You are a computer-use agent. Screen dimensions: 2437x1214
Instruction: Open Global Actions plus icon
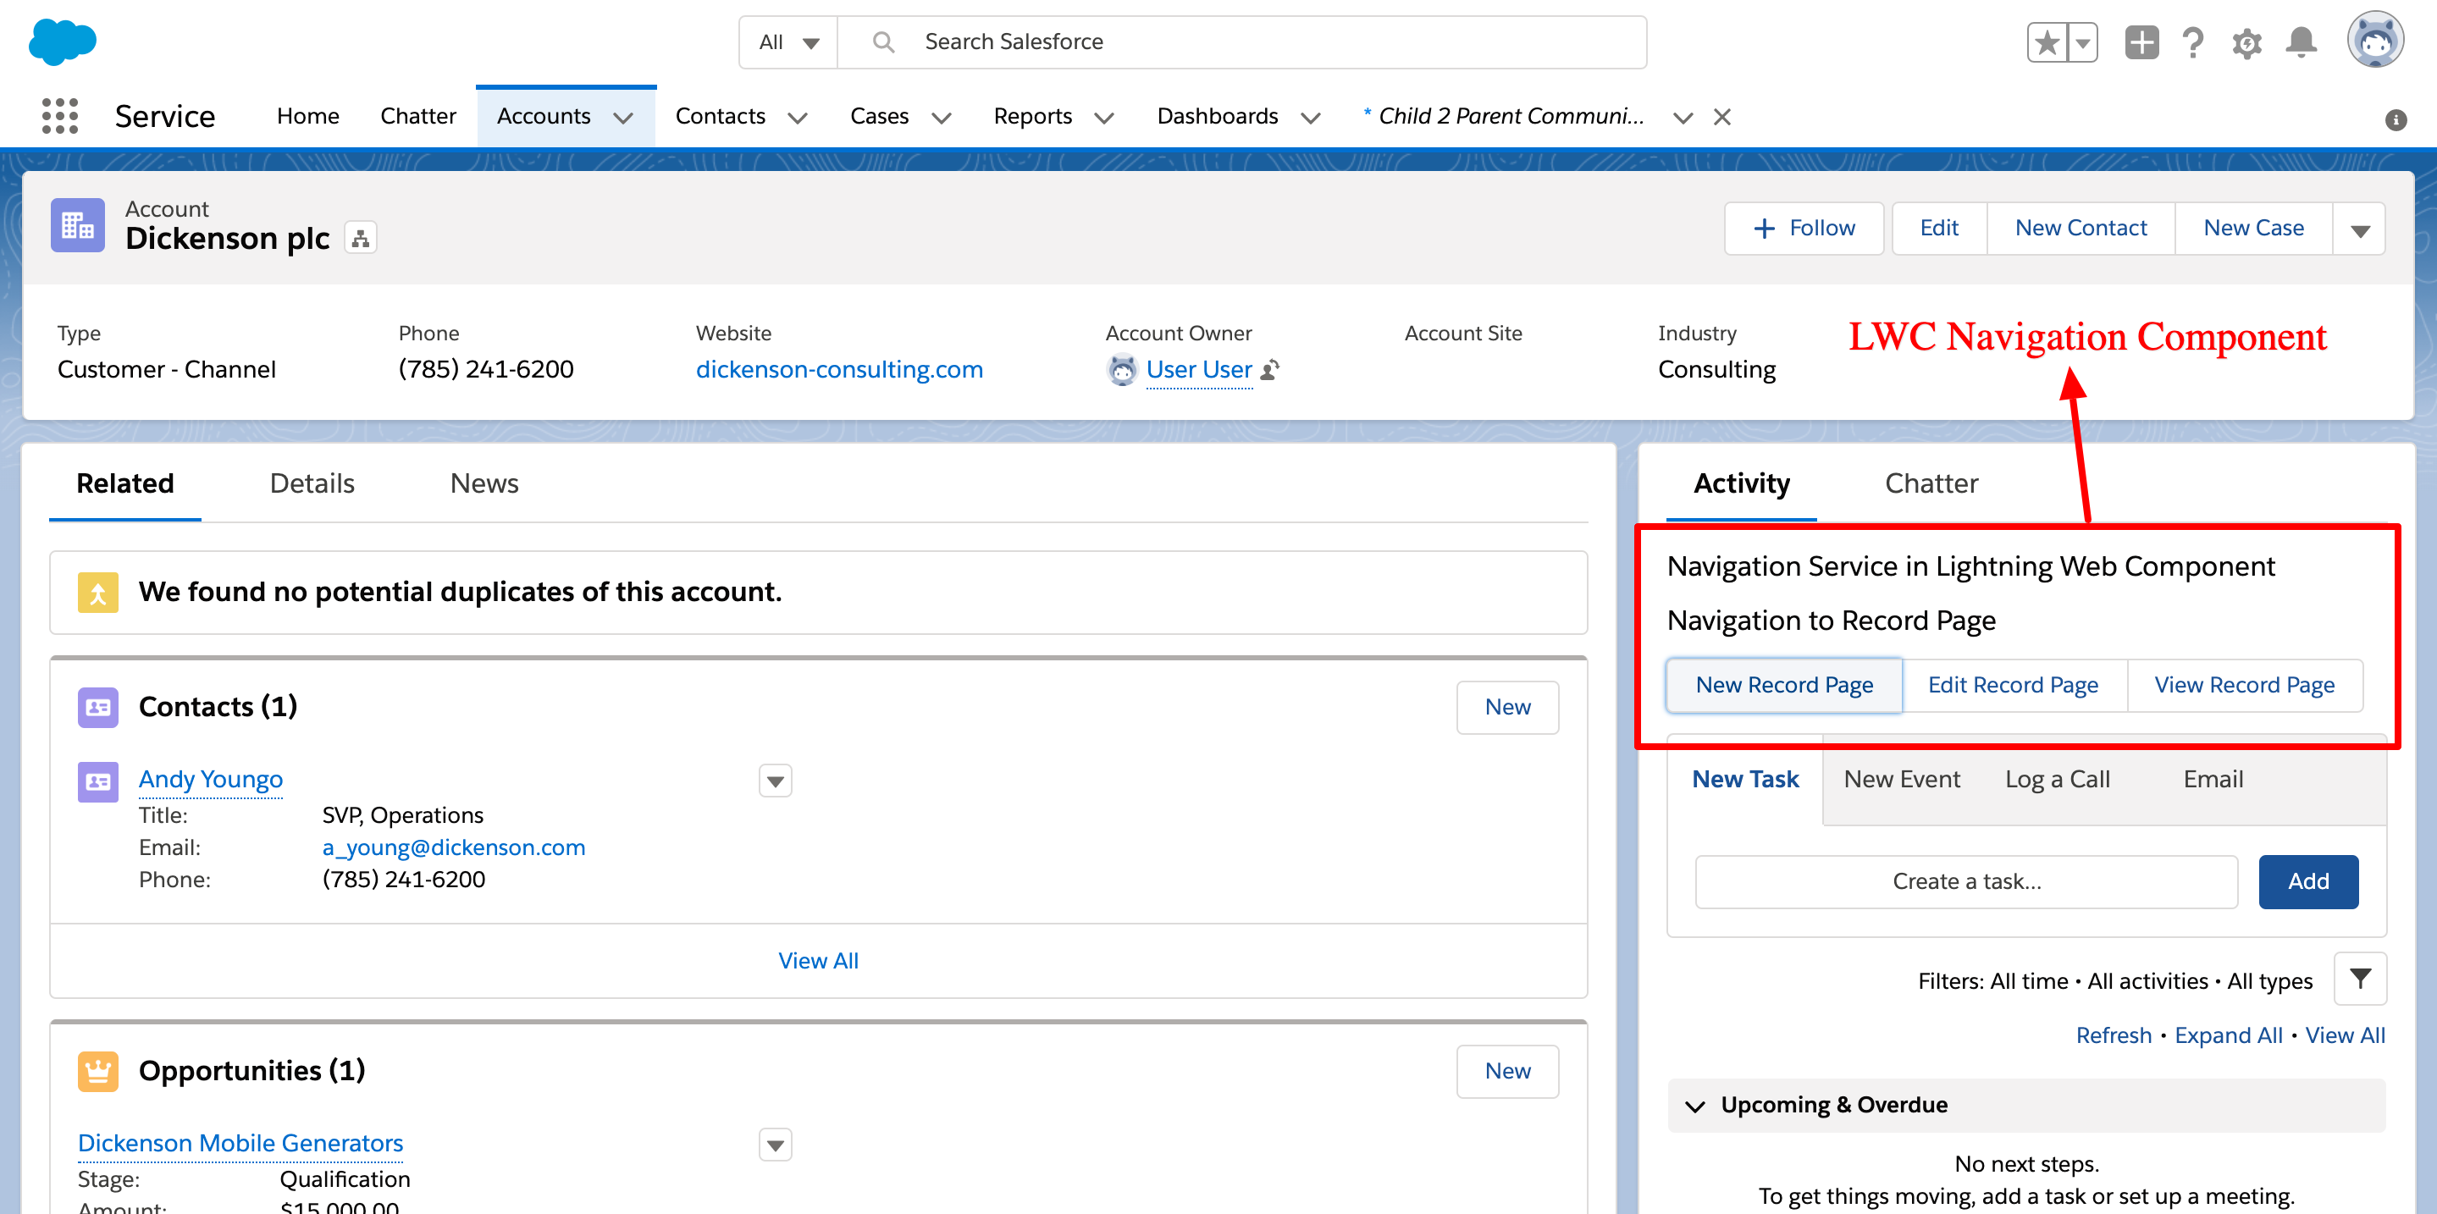tap(2141, 42)
